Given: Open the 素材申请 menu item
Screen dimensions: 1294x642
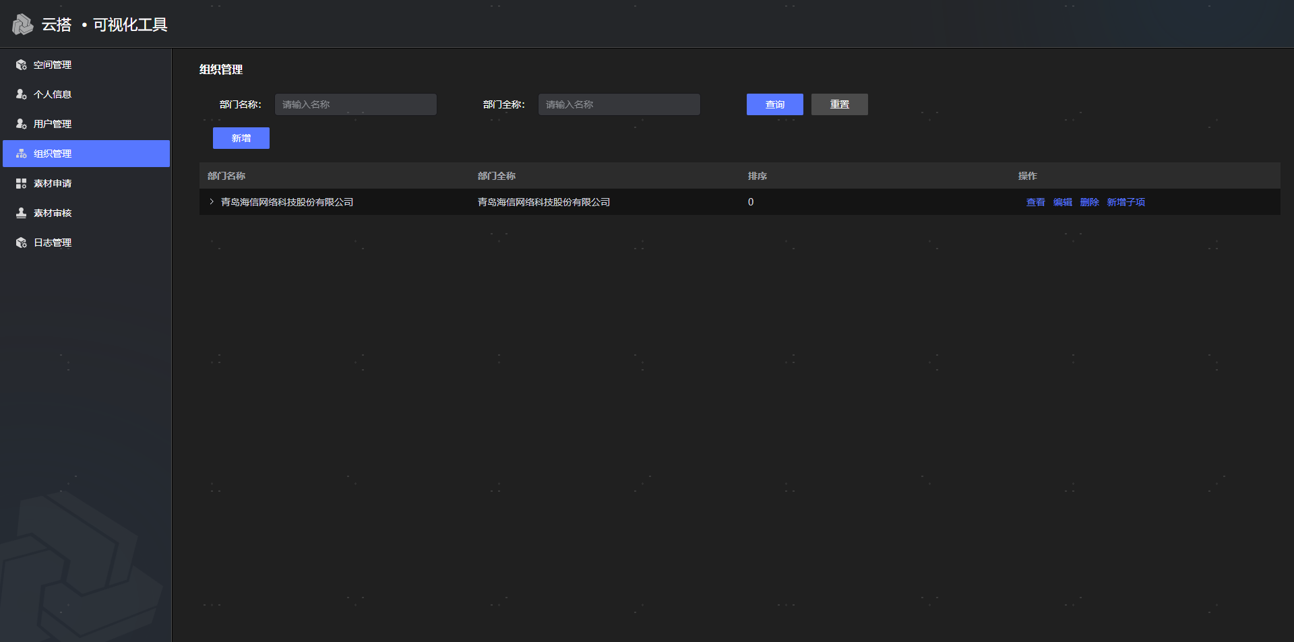Looking at the screenshot, I should tap(53, 183).
